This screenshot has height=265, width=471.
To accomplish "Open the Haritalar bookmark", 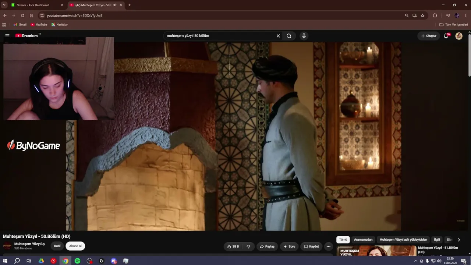I will (x=59, y=25).
